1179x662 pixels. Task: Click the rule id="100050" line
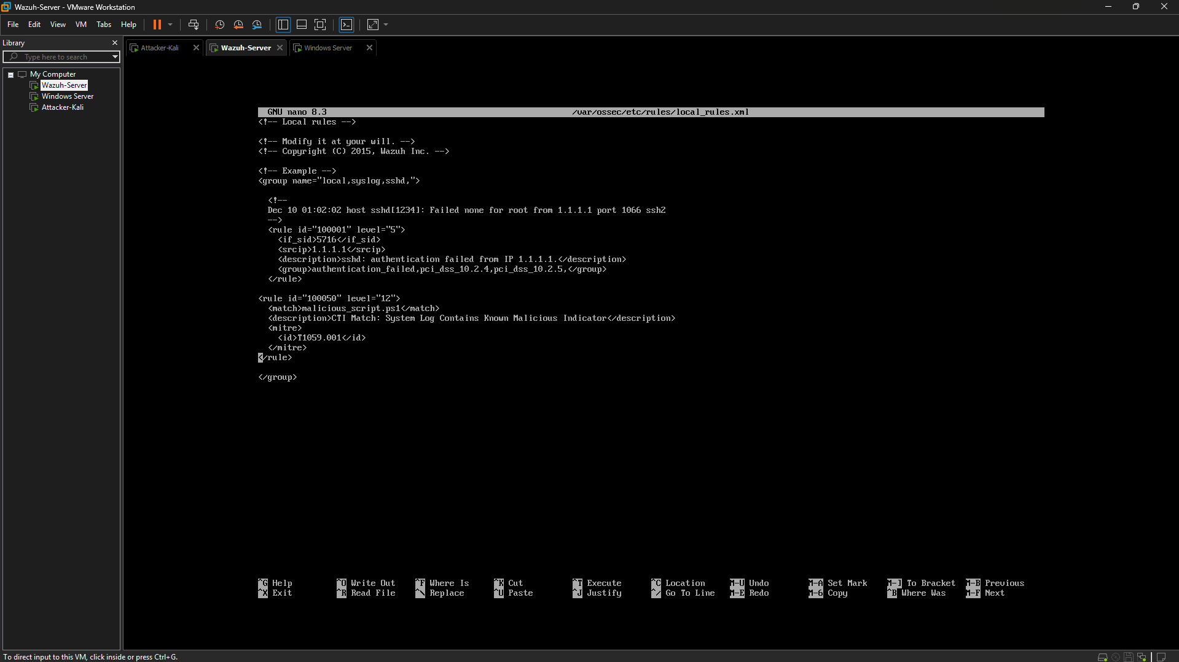329,299
